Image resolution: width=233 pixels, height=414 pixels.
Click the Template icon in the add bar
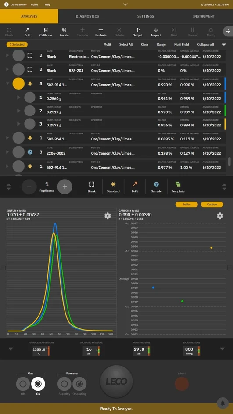tap(178, 184)
